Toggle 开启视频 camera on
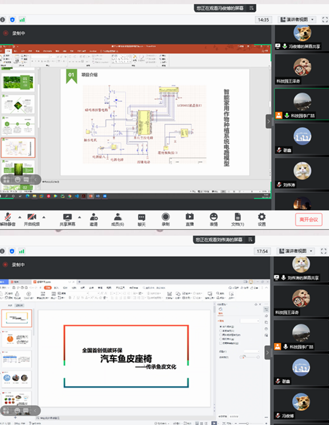 tap(32, 217)
